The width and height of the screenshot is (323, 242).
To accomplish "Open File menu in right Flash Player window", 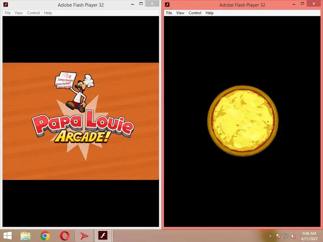I will 169,13.
